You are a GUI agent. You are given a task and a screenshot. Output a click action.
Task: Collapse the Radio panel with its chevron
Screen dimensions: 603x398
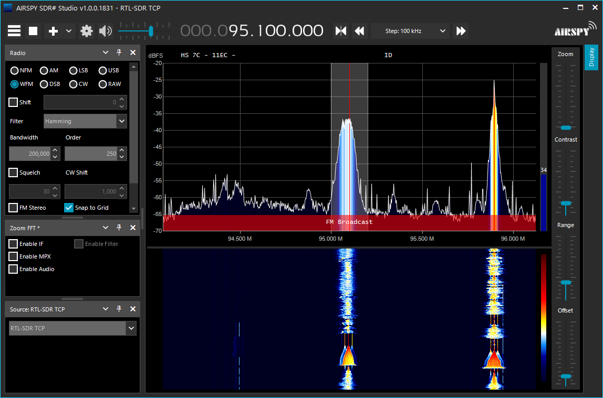click(x=106, y=52)
